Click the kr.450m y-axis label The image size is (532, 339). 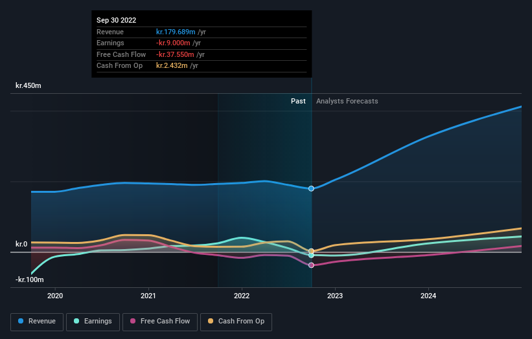tap(28, 85)
